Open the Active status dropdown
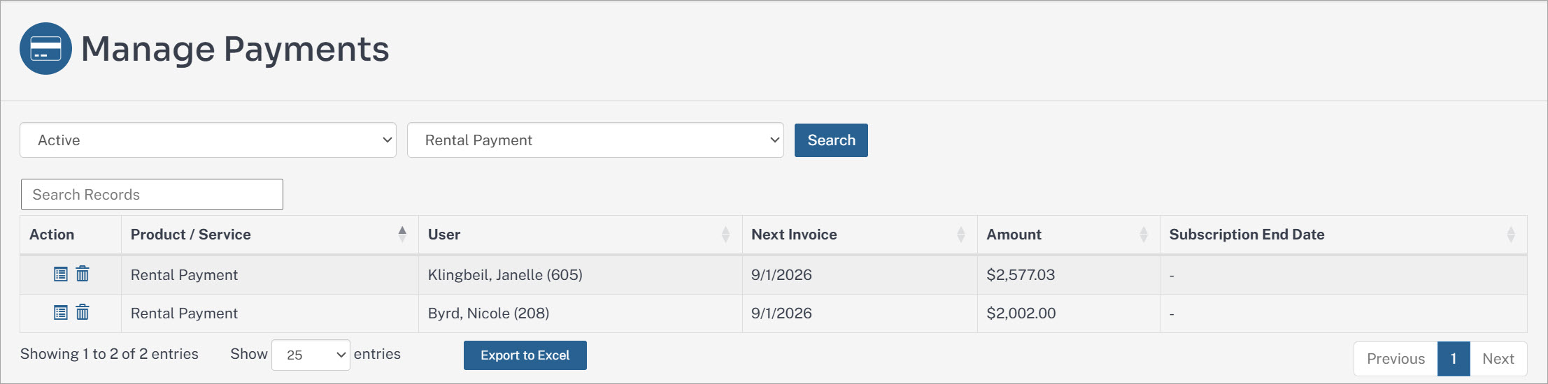 [x=208, y=140]
